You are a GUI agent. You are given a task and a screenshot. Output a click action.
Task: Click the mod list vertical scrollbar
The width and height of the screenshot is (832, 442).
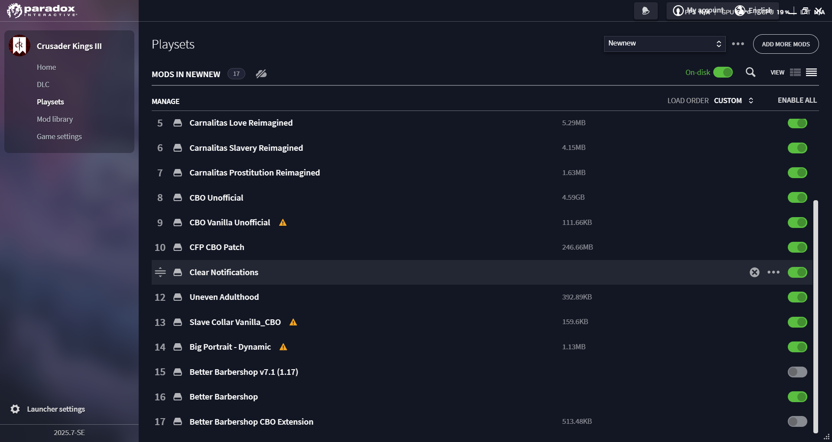click(816, 316)
